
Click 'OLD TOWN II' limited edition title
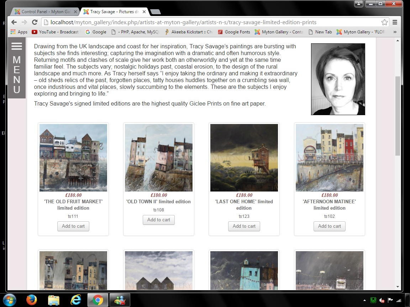pyautogui.click(x=159, y=201)
